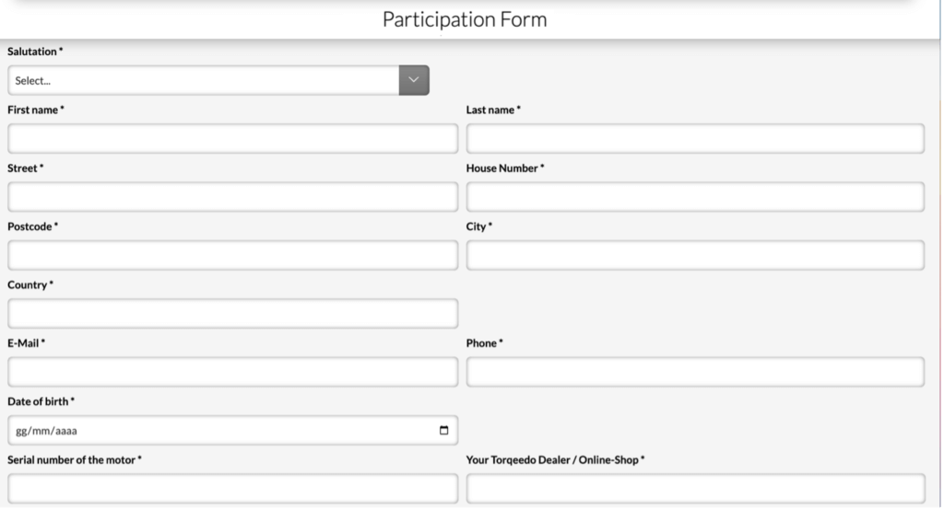
Task: Select the Last name text box
Action: click(695, 138)
